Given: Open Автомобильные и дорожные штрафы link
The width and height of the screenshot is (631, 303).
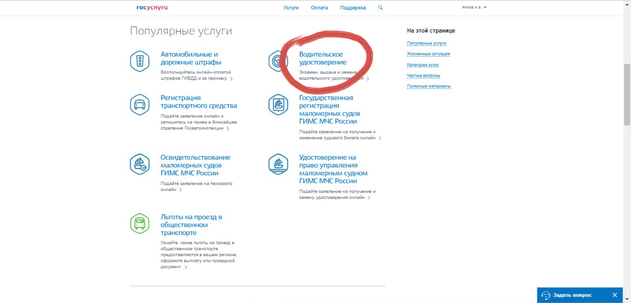Looking at the screenshot, I should point(191,58).
